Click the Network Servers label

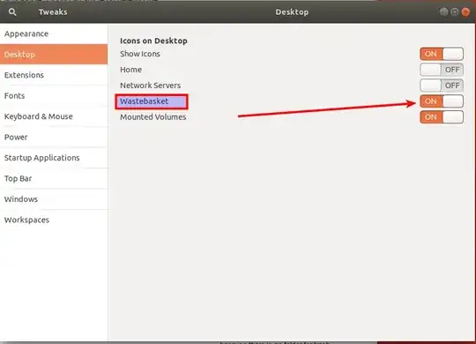[150, 86]
